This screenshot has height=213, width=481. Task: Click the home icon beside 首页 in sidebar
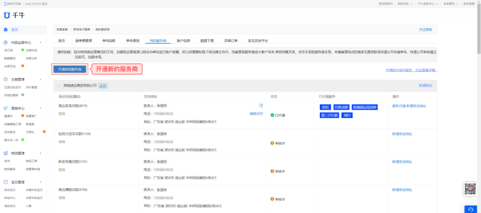point(6,30)
